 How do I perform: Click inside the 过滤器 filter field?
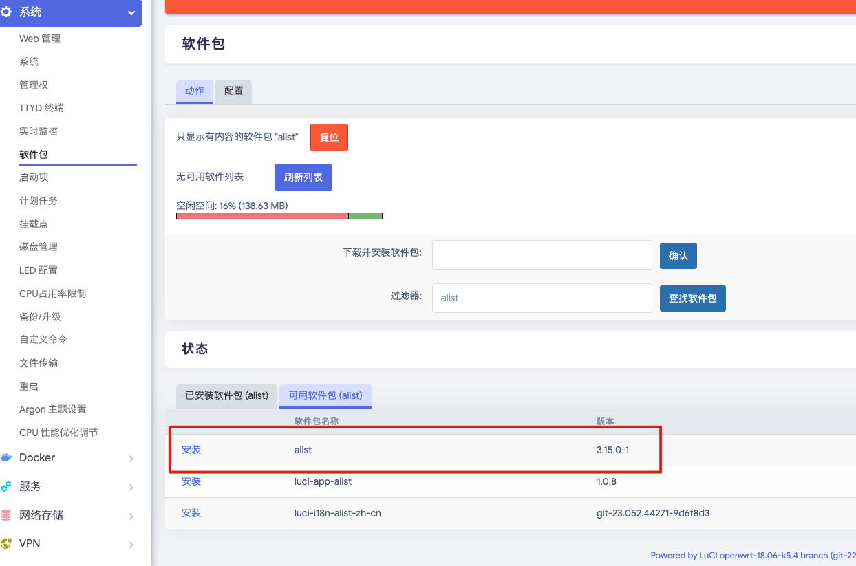(x=542, y=298)
